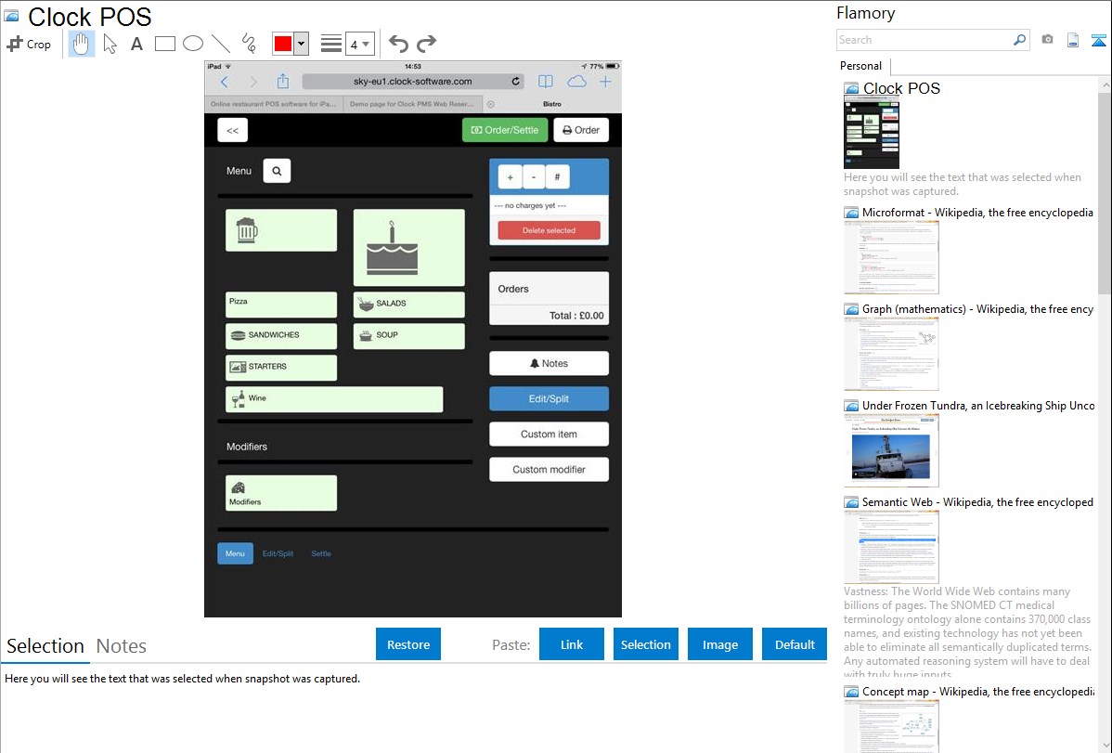
Task: Click the blue Edit/Split button
Action: 549,399
